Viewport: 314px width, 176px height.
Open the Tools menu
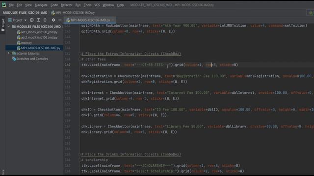87,5
